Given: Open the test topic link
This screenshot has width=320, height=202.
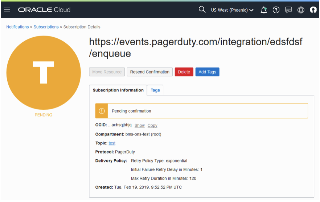Looking at the screenshot, I should (x=112, y=143).
